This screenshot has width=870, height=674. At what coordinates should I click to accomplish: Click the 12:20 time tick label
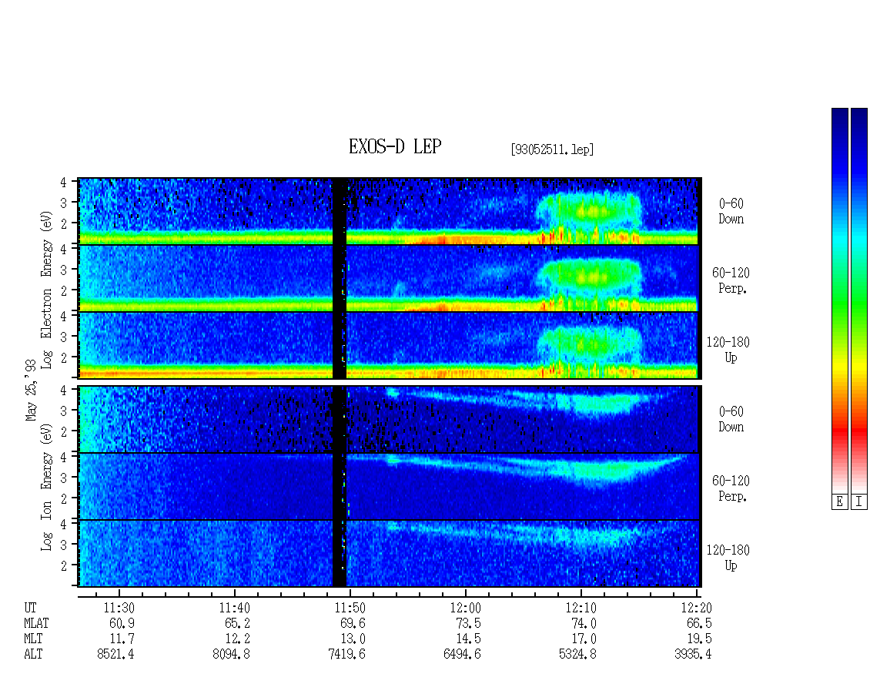(x=696, y=608)
